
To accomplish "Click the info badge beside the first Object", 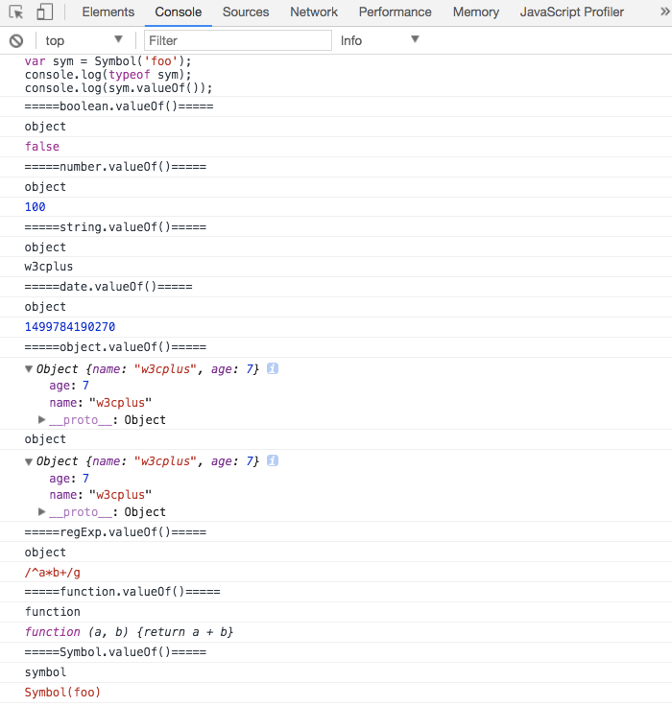I will click(273, 368).
